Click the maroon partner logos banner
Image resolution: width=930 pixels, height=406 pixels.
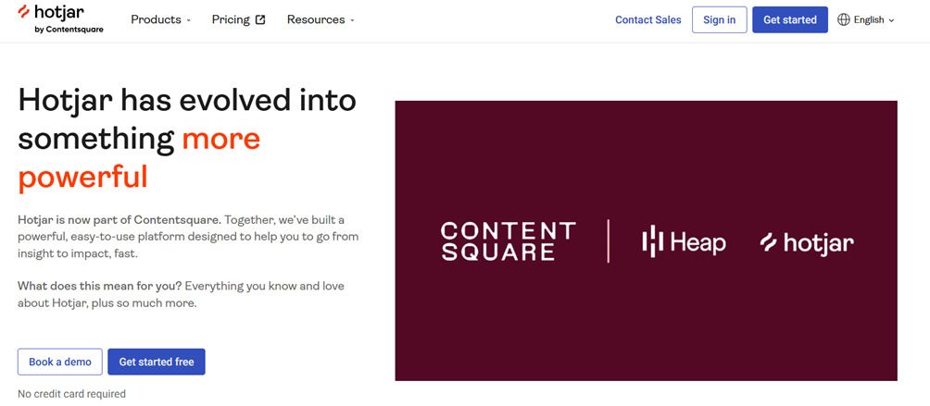click(x=646, y=240)
